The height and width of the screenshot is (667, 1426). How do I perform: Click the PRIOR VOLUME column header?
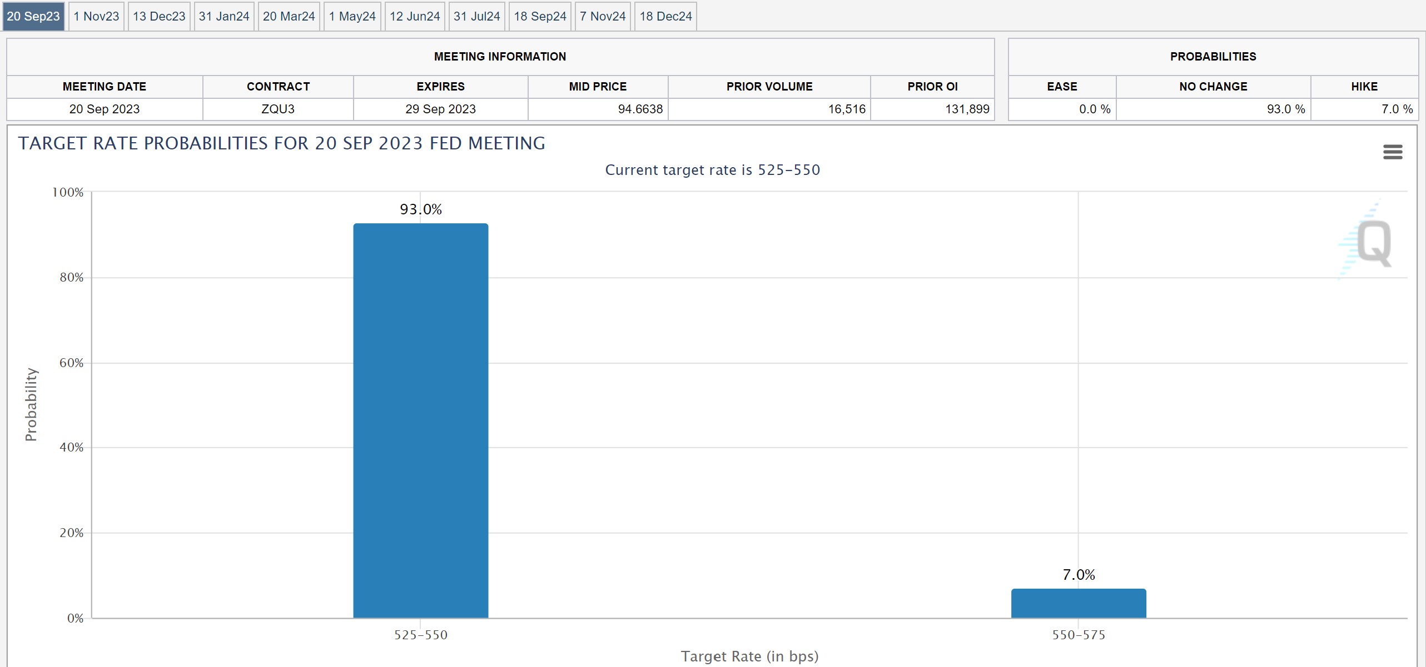(769, 87)
